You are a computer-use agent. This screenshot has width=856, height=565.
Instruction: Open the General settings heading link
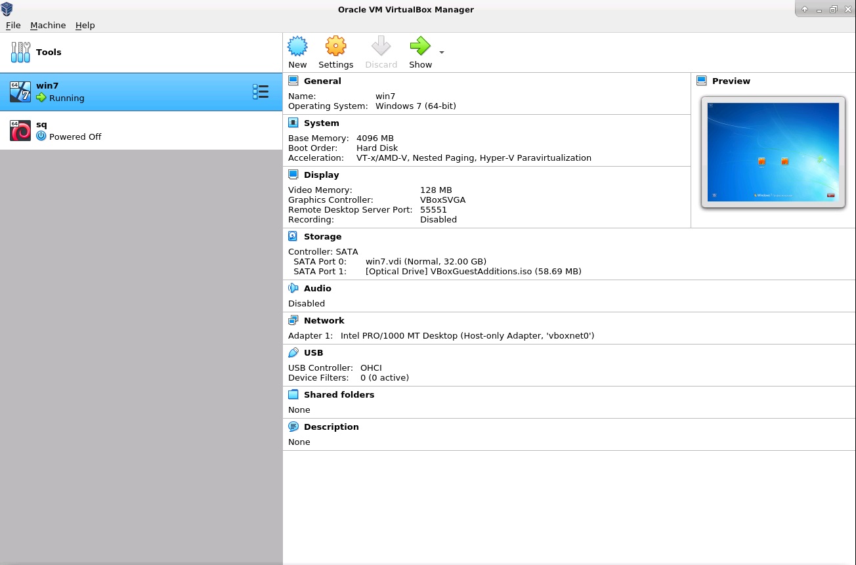coord(322,81)
